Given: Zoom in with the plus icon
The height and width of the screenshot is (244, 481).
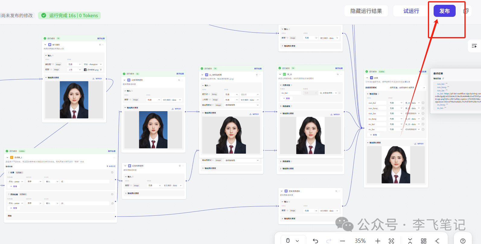Looking at the screenshot, I should (x=378, y=241).
